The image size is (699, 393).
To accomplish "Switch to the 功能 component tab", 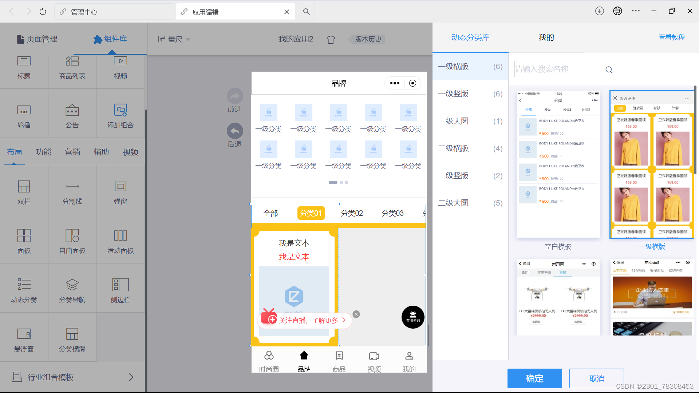I will pyautogui.click(x=43, y=152).
